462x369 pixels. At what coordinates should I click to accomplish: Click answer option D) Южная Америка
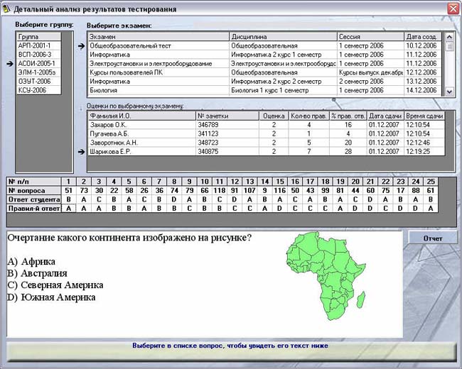[x=51, y=297]
